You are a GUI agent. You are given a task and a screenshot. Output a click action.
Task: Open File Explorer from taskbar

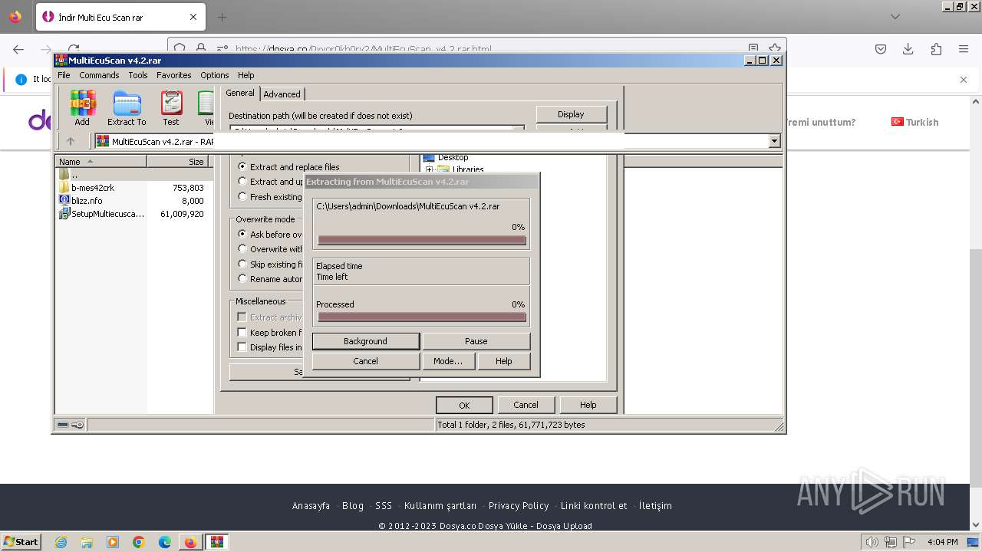(x=87, y=542)
